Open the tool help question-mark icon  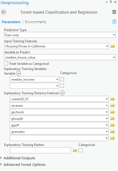pos(114,22)
